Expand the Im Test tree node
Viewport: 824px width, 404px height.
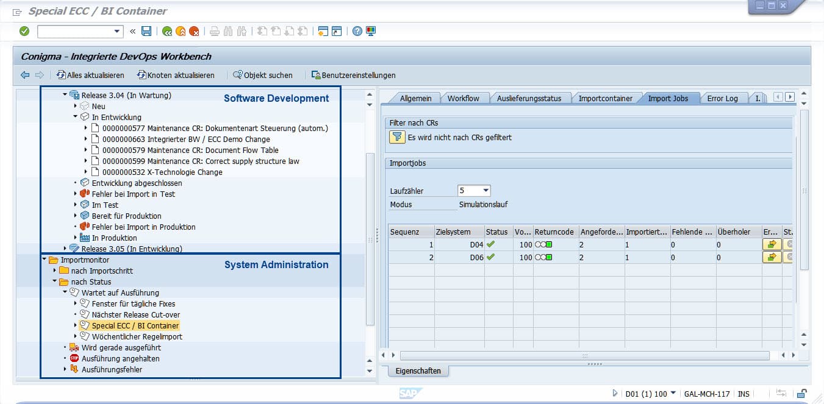click(76, 205)
